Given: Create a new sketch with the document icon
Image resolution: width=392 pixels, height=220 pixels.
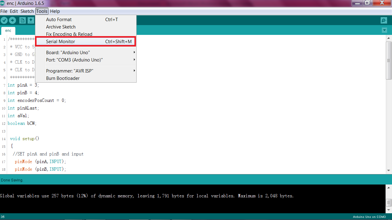Looking at the screenshot, I should coord(22,20).
